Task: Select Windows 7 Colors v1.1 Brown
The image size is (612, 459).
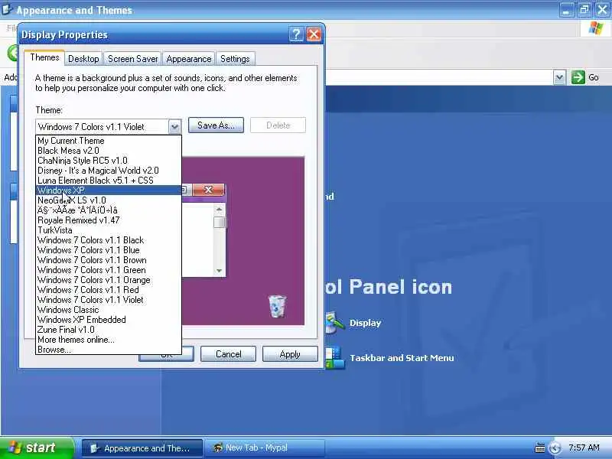Action: [109, 260]
